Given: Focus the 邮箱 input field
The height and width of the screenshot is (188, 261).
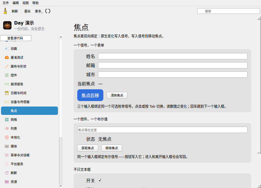Looking at the screenshot, I should [x=173, y=65].
